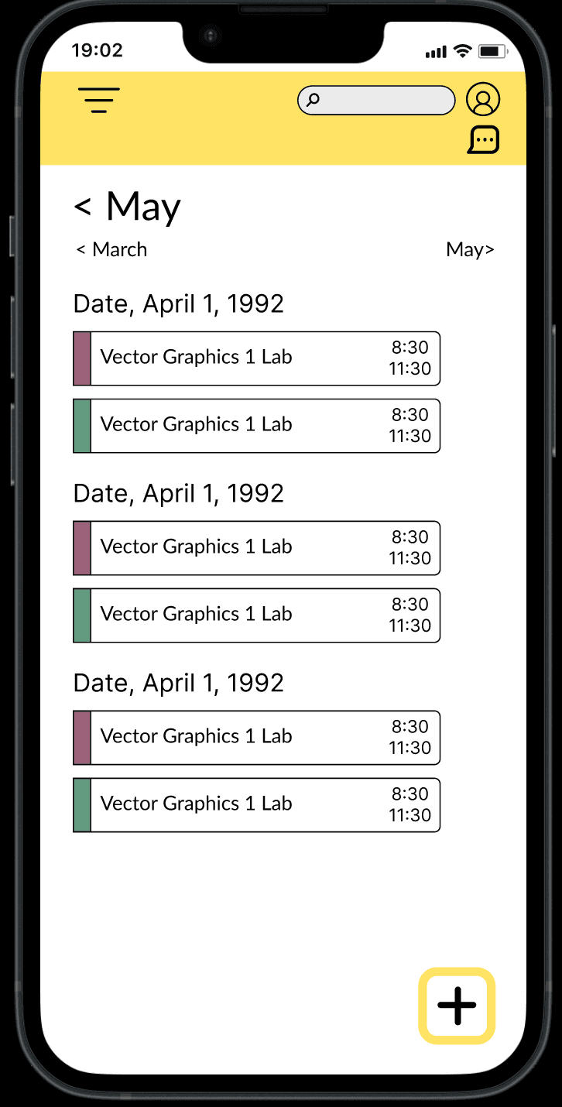The width and height of the screenshot is (562, 1107).
Task: Open first purple Vector Graphics 1 Lab entry
Action: point(256,358)
